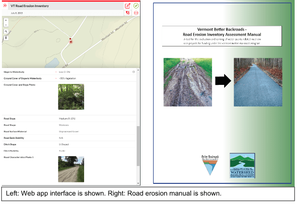Click the muddy eroded road photo in the manual
The image size is (297, 204).
188,82
